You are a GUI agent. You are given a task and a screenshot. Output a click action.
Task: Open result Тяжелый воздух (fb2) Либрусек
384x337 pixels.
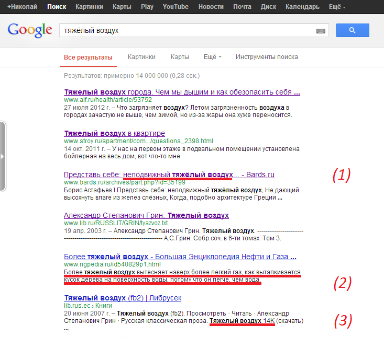(x=123, y=298)
